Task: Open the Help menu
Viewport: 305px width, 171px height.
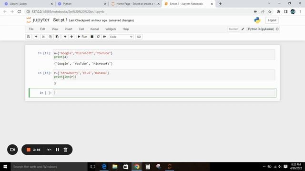Action: (x=126, y=29)
